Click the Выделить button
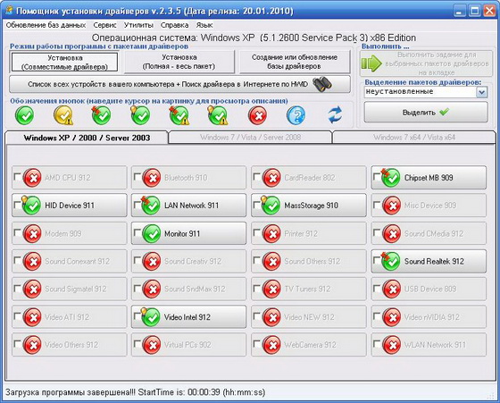500x403 pixels. click(x=426, y=112)
